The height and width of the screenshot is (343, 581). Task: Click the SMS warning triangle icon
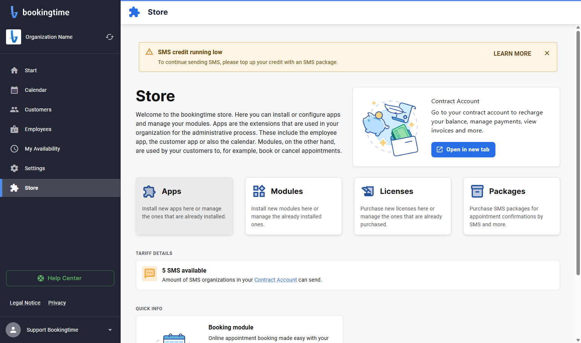click(149, 52)
